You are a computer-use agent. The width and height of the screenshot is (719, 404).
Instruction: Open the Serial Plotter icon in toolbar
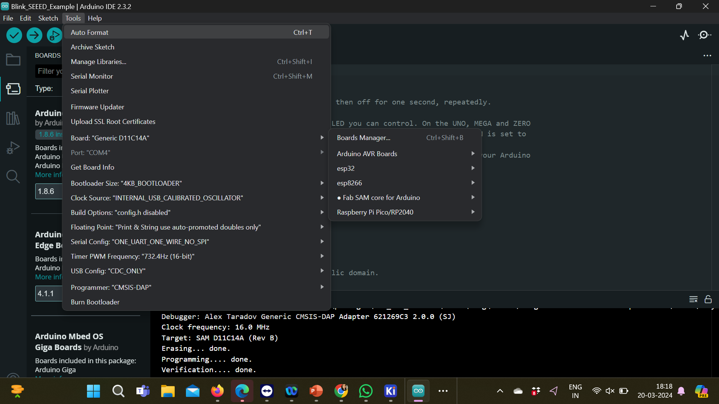685,35
